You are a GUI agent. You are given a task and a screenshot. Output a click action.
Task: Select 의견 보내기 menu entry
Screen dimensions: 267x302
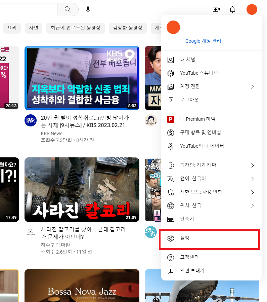(x=211, y=271)
